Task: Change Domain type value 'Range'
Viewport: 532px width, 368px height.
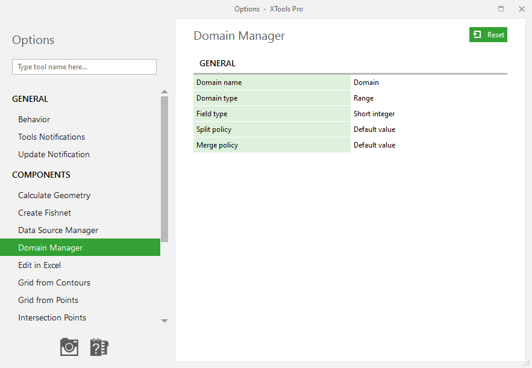Action: coord(429,98)
